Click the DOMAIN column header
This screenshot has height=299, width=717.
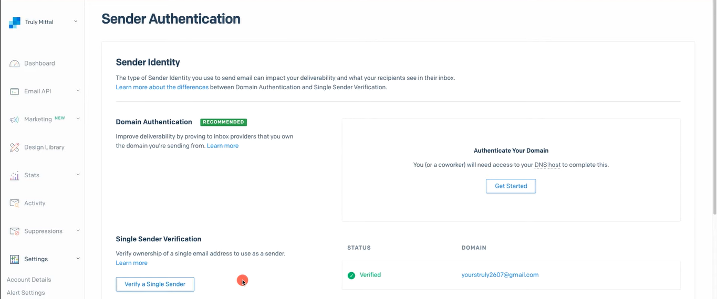474,248
